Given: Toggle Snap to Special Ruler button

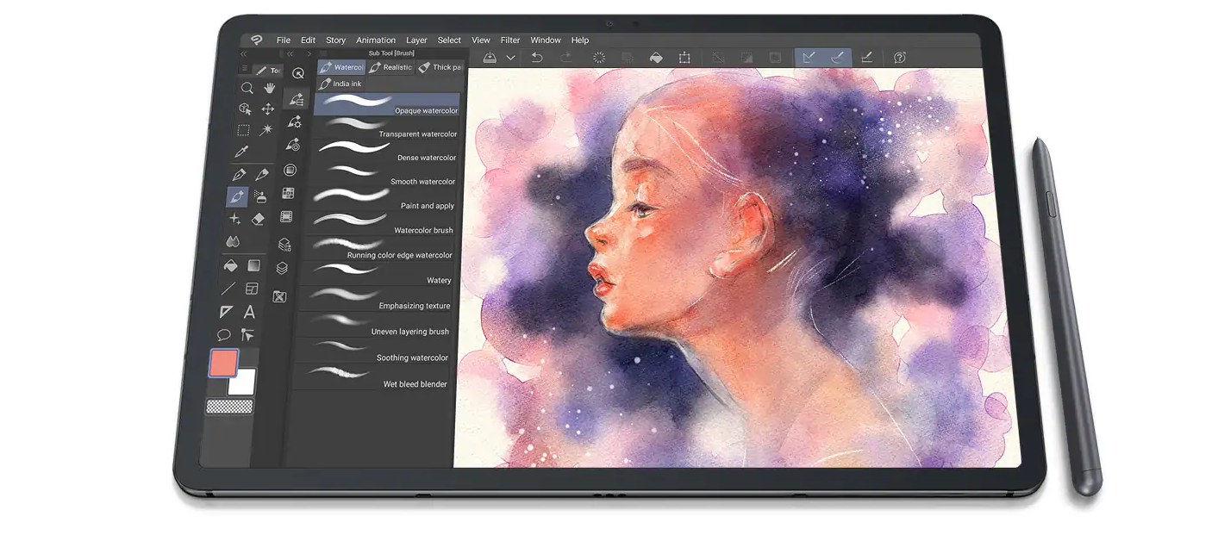Looking at the screenshot, I should point(837,58).
